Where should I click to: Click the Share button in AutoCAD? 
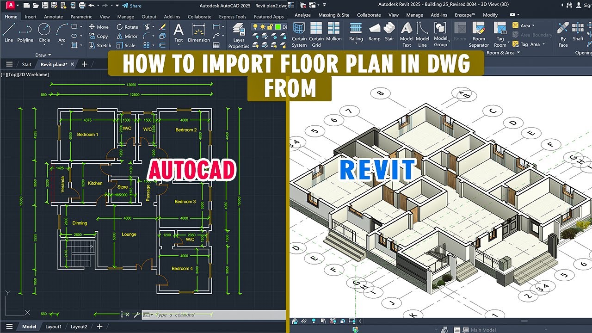(x=132, y=6)
